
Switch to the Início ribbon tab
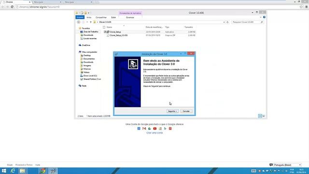point(89,17)
